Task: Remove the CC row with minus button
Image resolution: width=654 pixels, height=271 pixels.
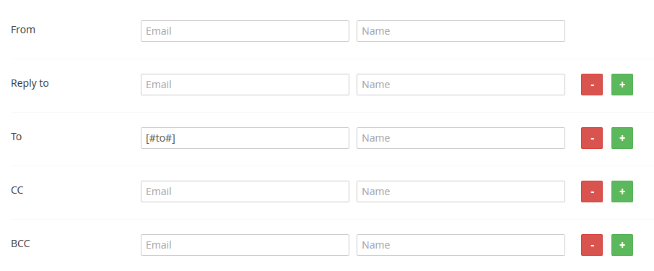Action: (591, 192)
